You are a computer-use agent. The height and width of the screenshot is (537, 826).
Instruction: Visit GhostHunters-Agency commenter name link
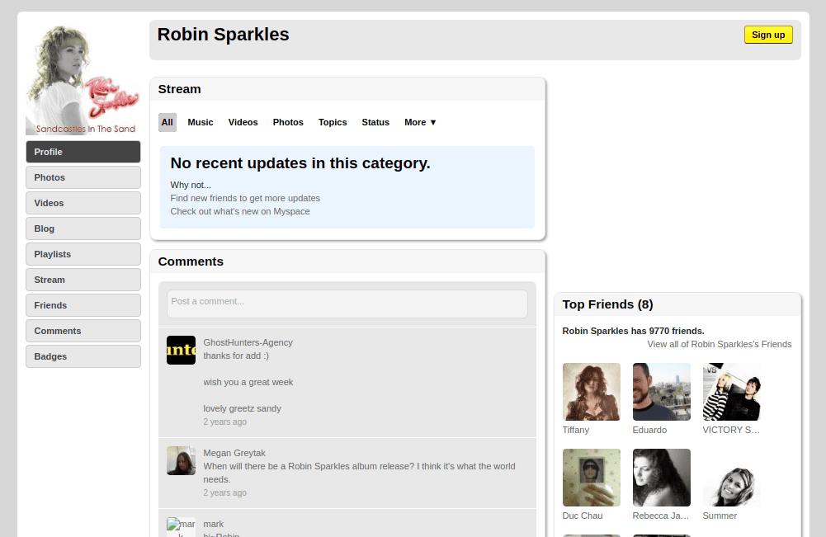click(248, 342)
